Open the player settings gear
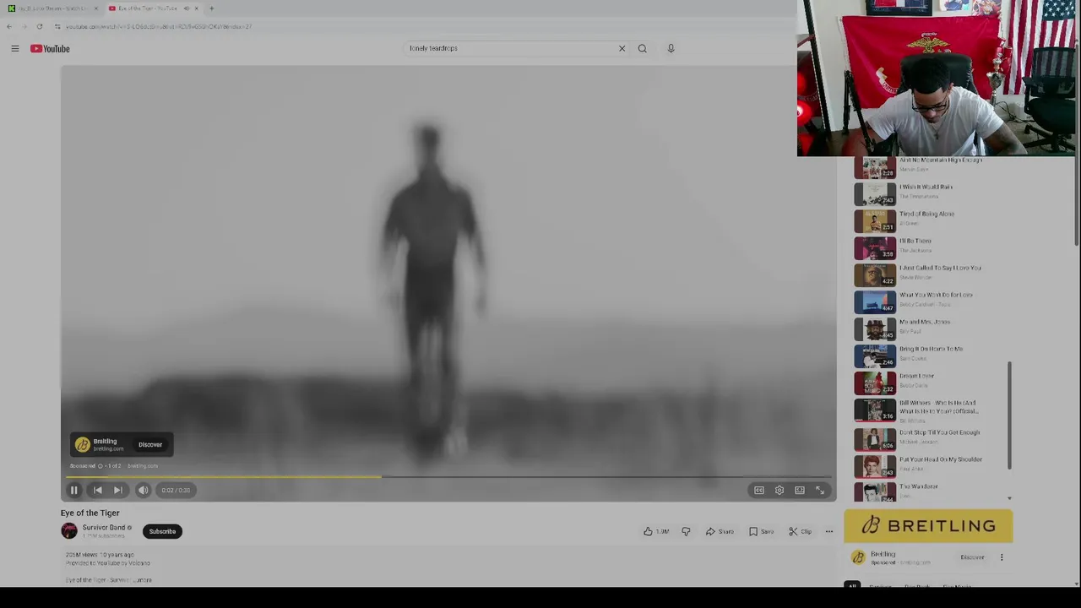Screen dimensions: 1081x608 [x=780, y=490]
